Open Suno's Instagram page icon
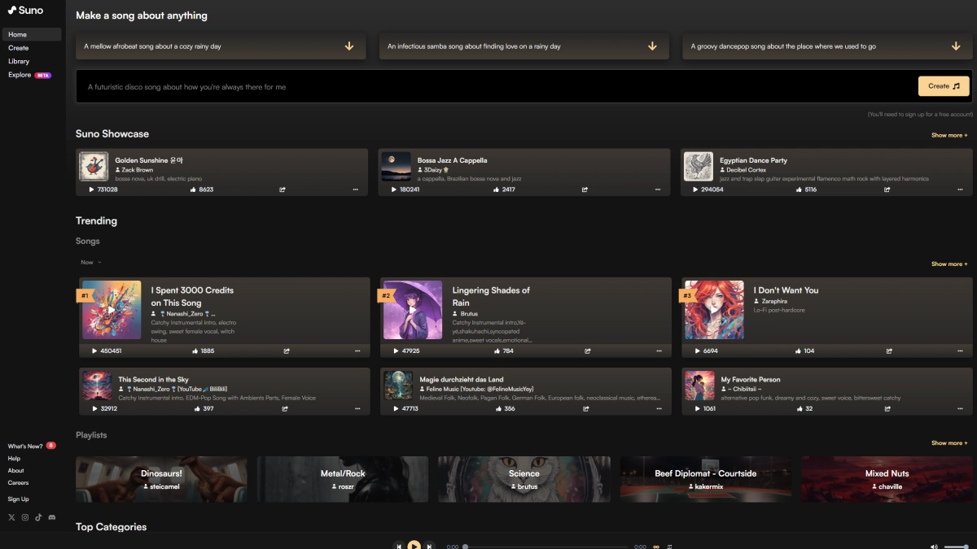Screen dimensions: 977x549 [x=25, y=517]
